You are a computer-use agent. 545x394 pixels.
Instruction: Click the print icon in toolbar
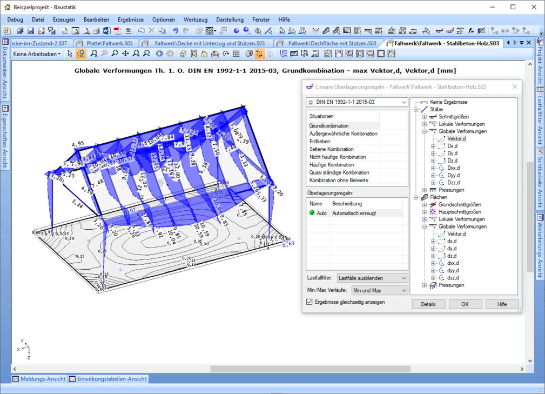point(96,31)
